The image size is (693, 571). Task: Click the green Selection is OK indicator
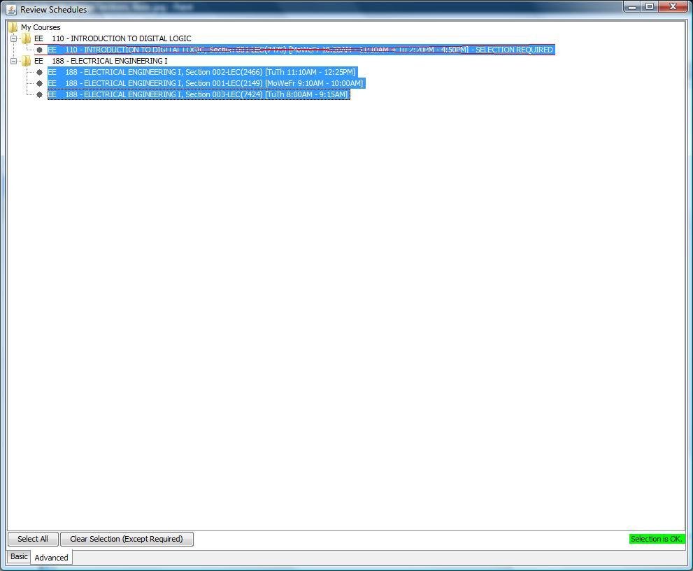[x=656, y=539]
